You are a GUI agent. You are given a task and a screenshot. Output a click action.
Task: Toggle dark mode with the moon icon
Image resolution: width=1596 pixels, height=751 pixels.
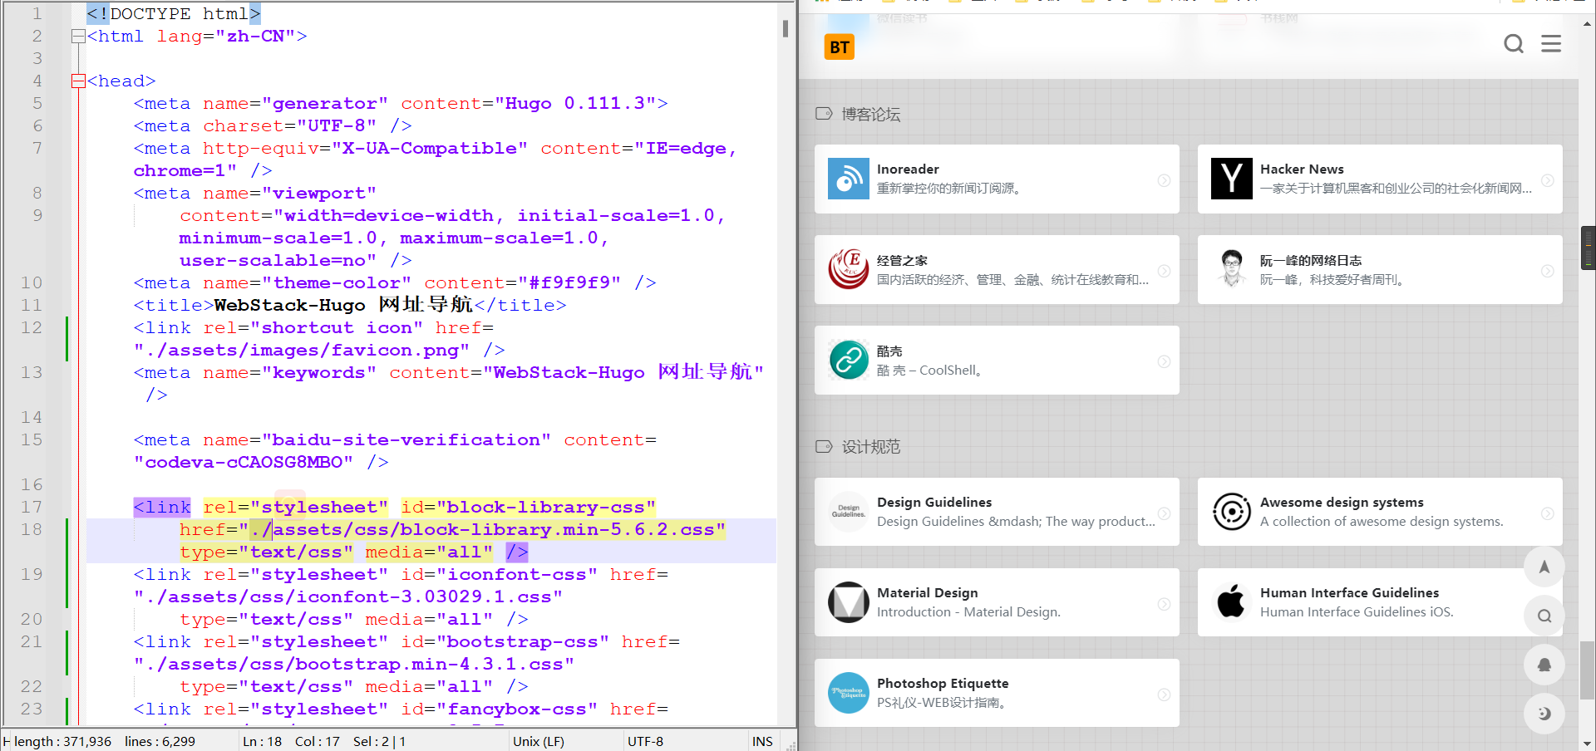click(x=1544, y=713)
